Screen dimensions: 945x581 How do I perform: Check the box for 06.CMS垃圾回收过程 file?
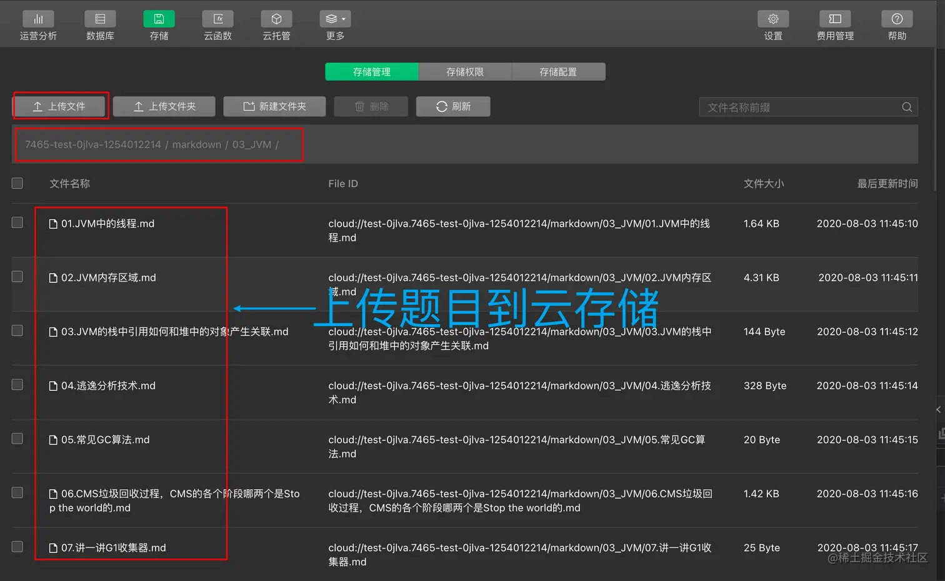coord(17,492)
